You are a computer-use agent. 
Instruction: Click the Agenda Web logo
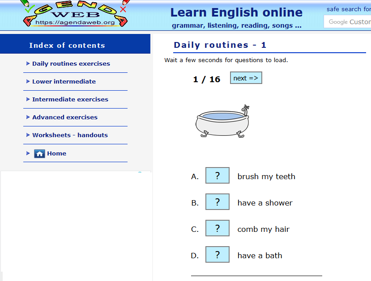[x=75, y=14]
